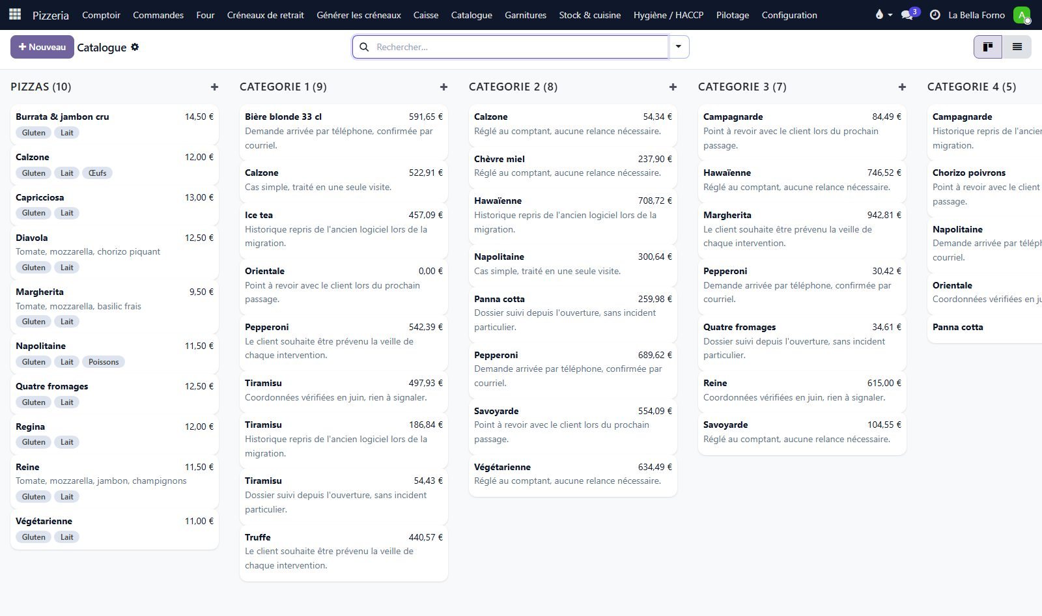Focus the Rechercher search field
Viewport: 1042px width, 616px height.
click(x=521, y=47)
